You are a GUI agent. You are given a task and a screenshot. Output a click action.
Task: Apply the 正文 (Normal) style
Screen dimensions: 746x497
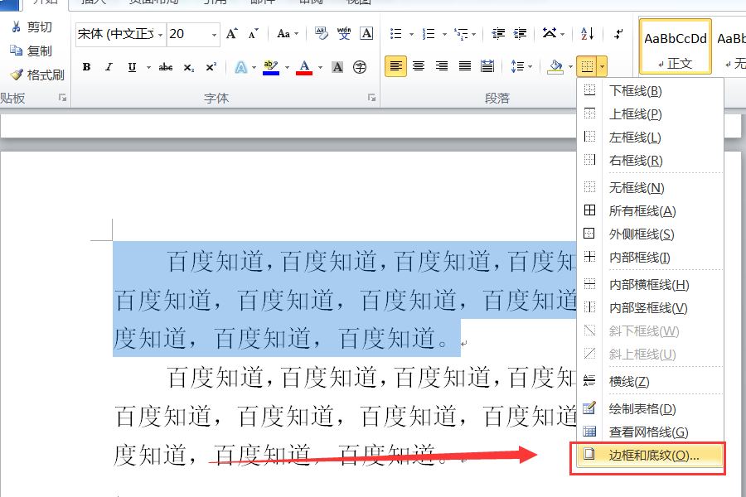(x=675, y=46)
